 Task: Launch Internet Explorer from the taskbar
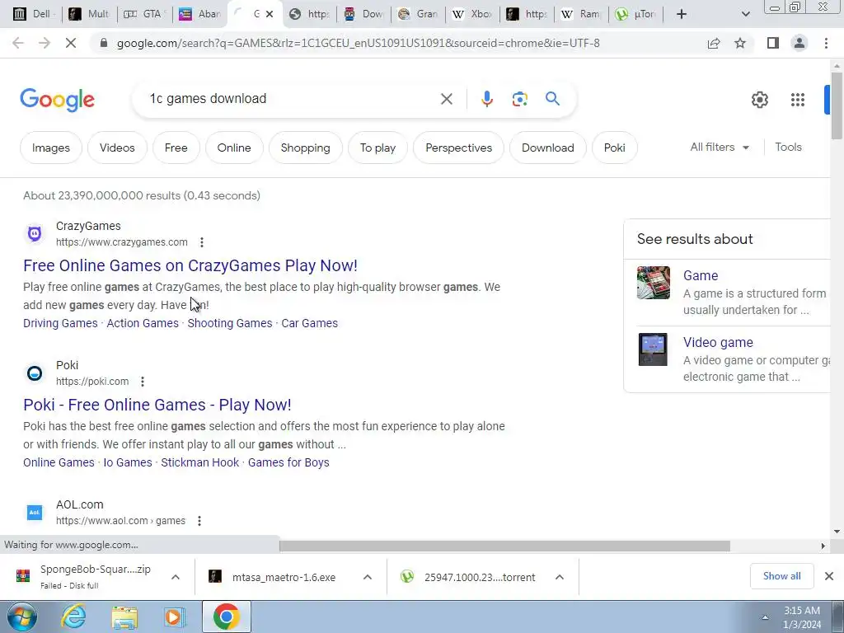click(x=73, y=617)
